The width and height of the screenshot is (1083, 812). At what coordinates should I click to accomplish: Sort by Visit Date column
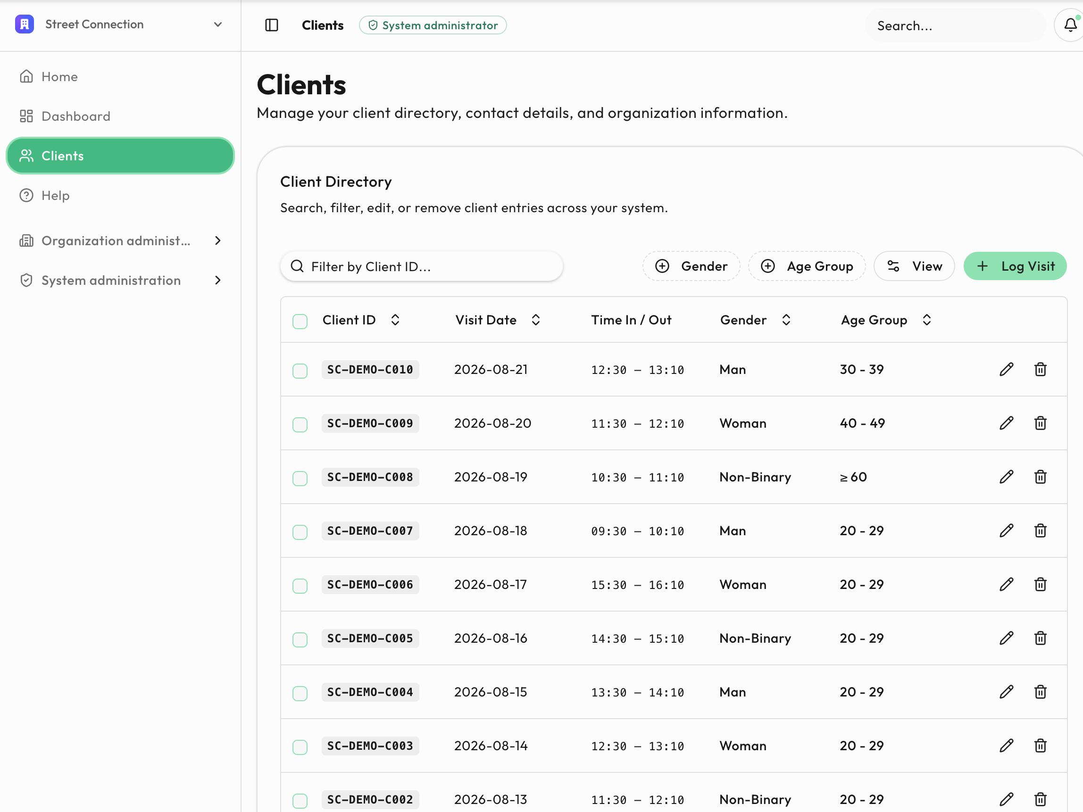click(x=498, y=320)
